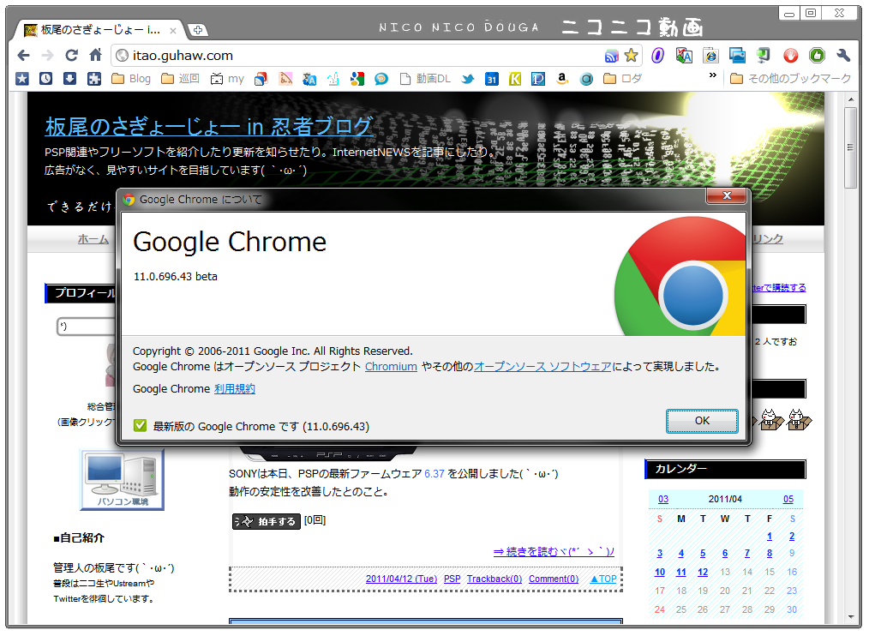Click the RSS subscribe icon in address bar
The height and width of the screenshot is (636, 869).
pyautogui.click(x=611, y=56)
